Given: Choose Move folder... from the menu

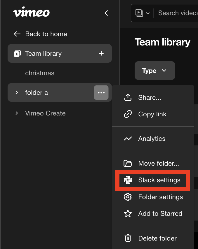Looking at the screenshot, I should [159, 163].
